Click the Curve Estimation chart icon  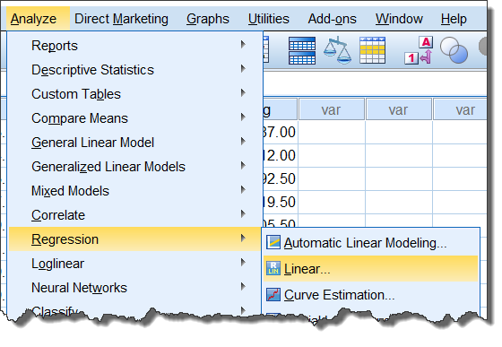(273, 294)
